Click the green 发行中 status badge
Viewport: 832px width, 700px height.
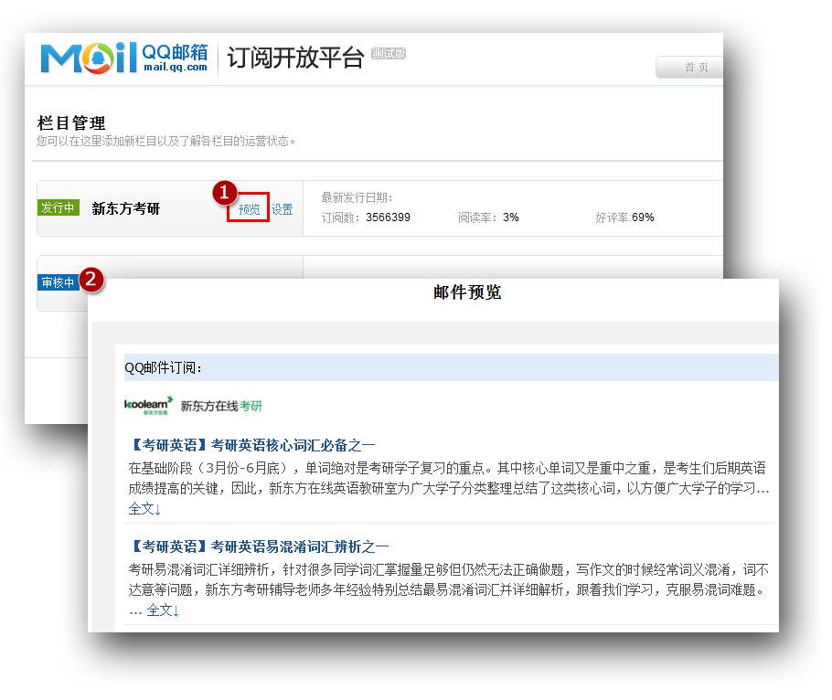pyautogui.click(x=58, y=208)
